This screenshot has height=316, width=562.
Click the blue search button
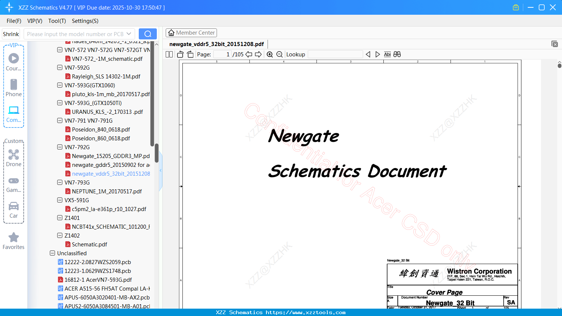click(x=148, y=34)
